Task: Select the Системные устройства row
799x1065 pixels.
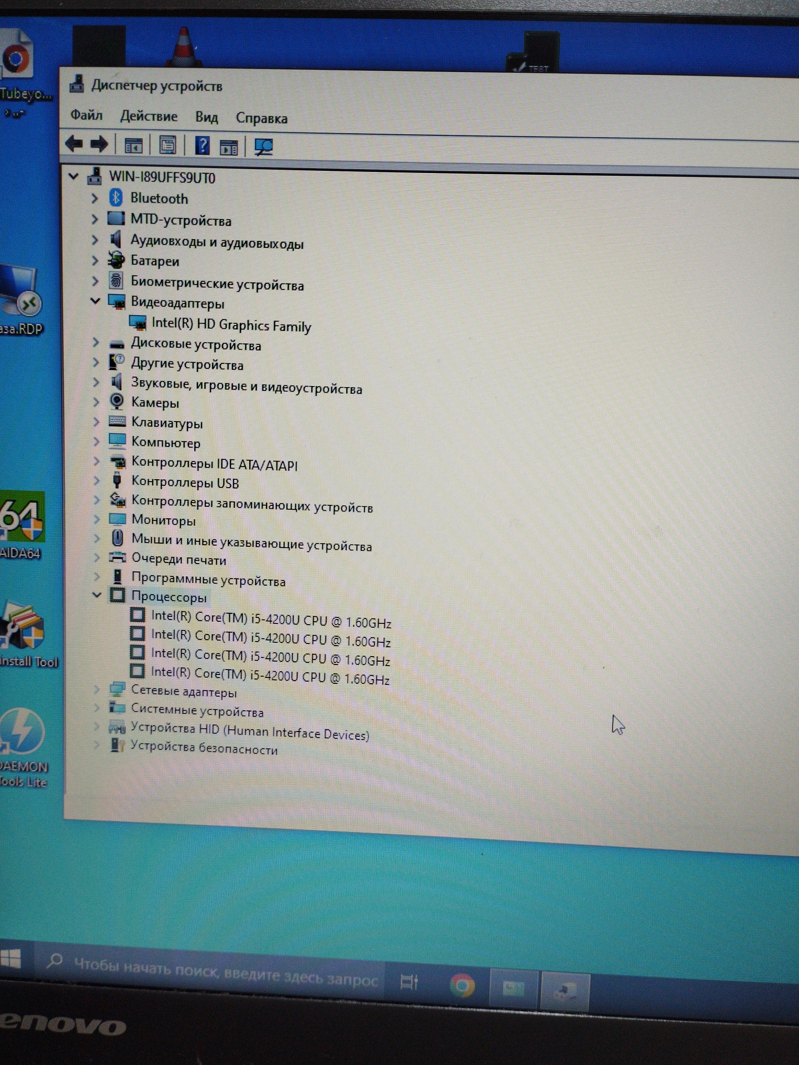Action: coord(197,710)
